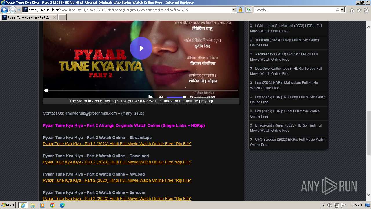The image size is (371, 209).
Task: Adjust the video volume slider
Action: tap(176, 97)
